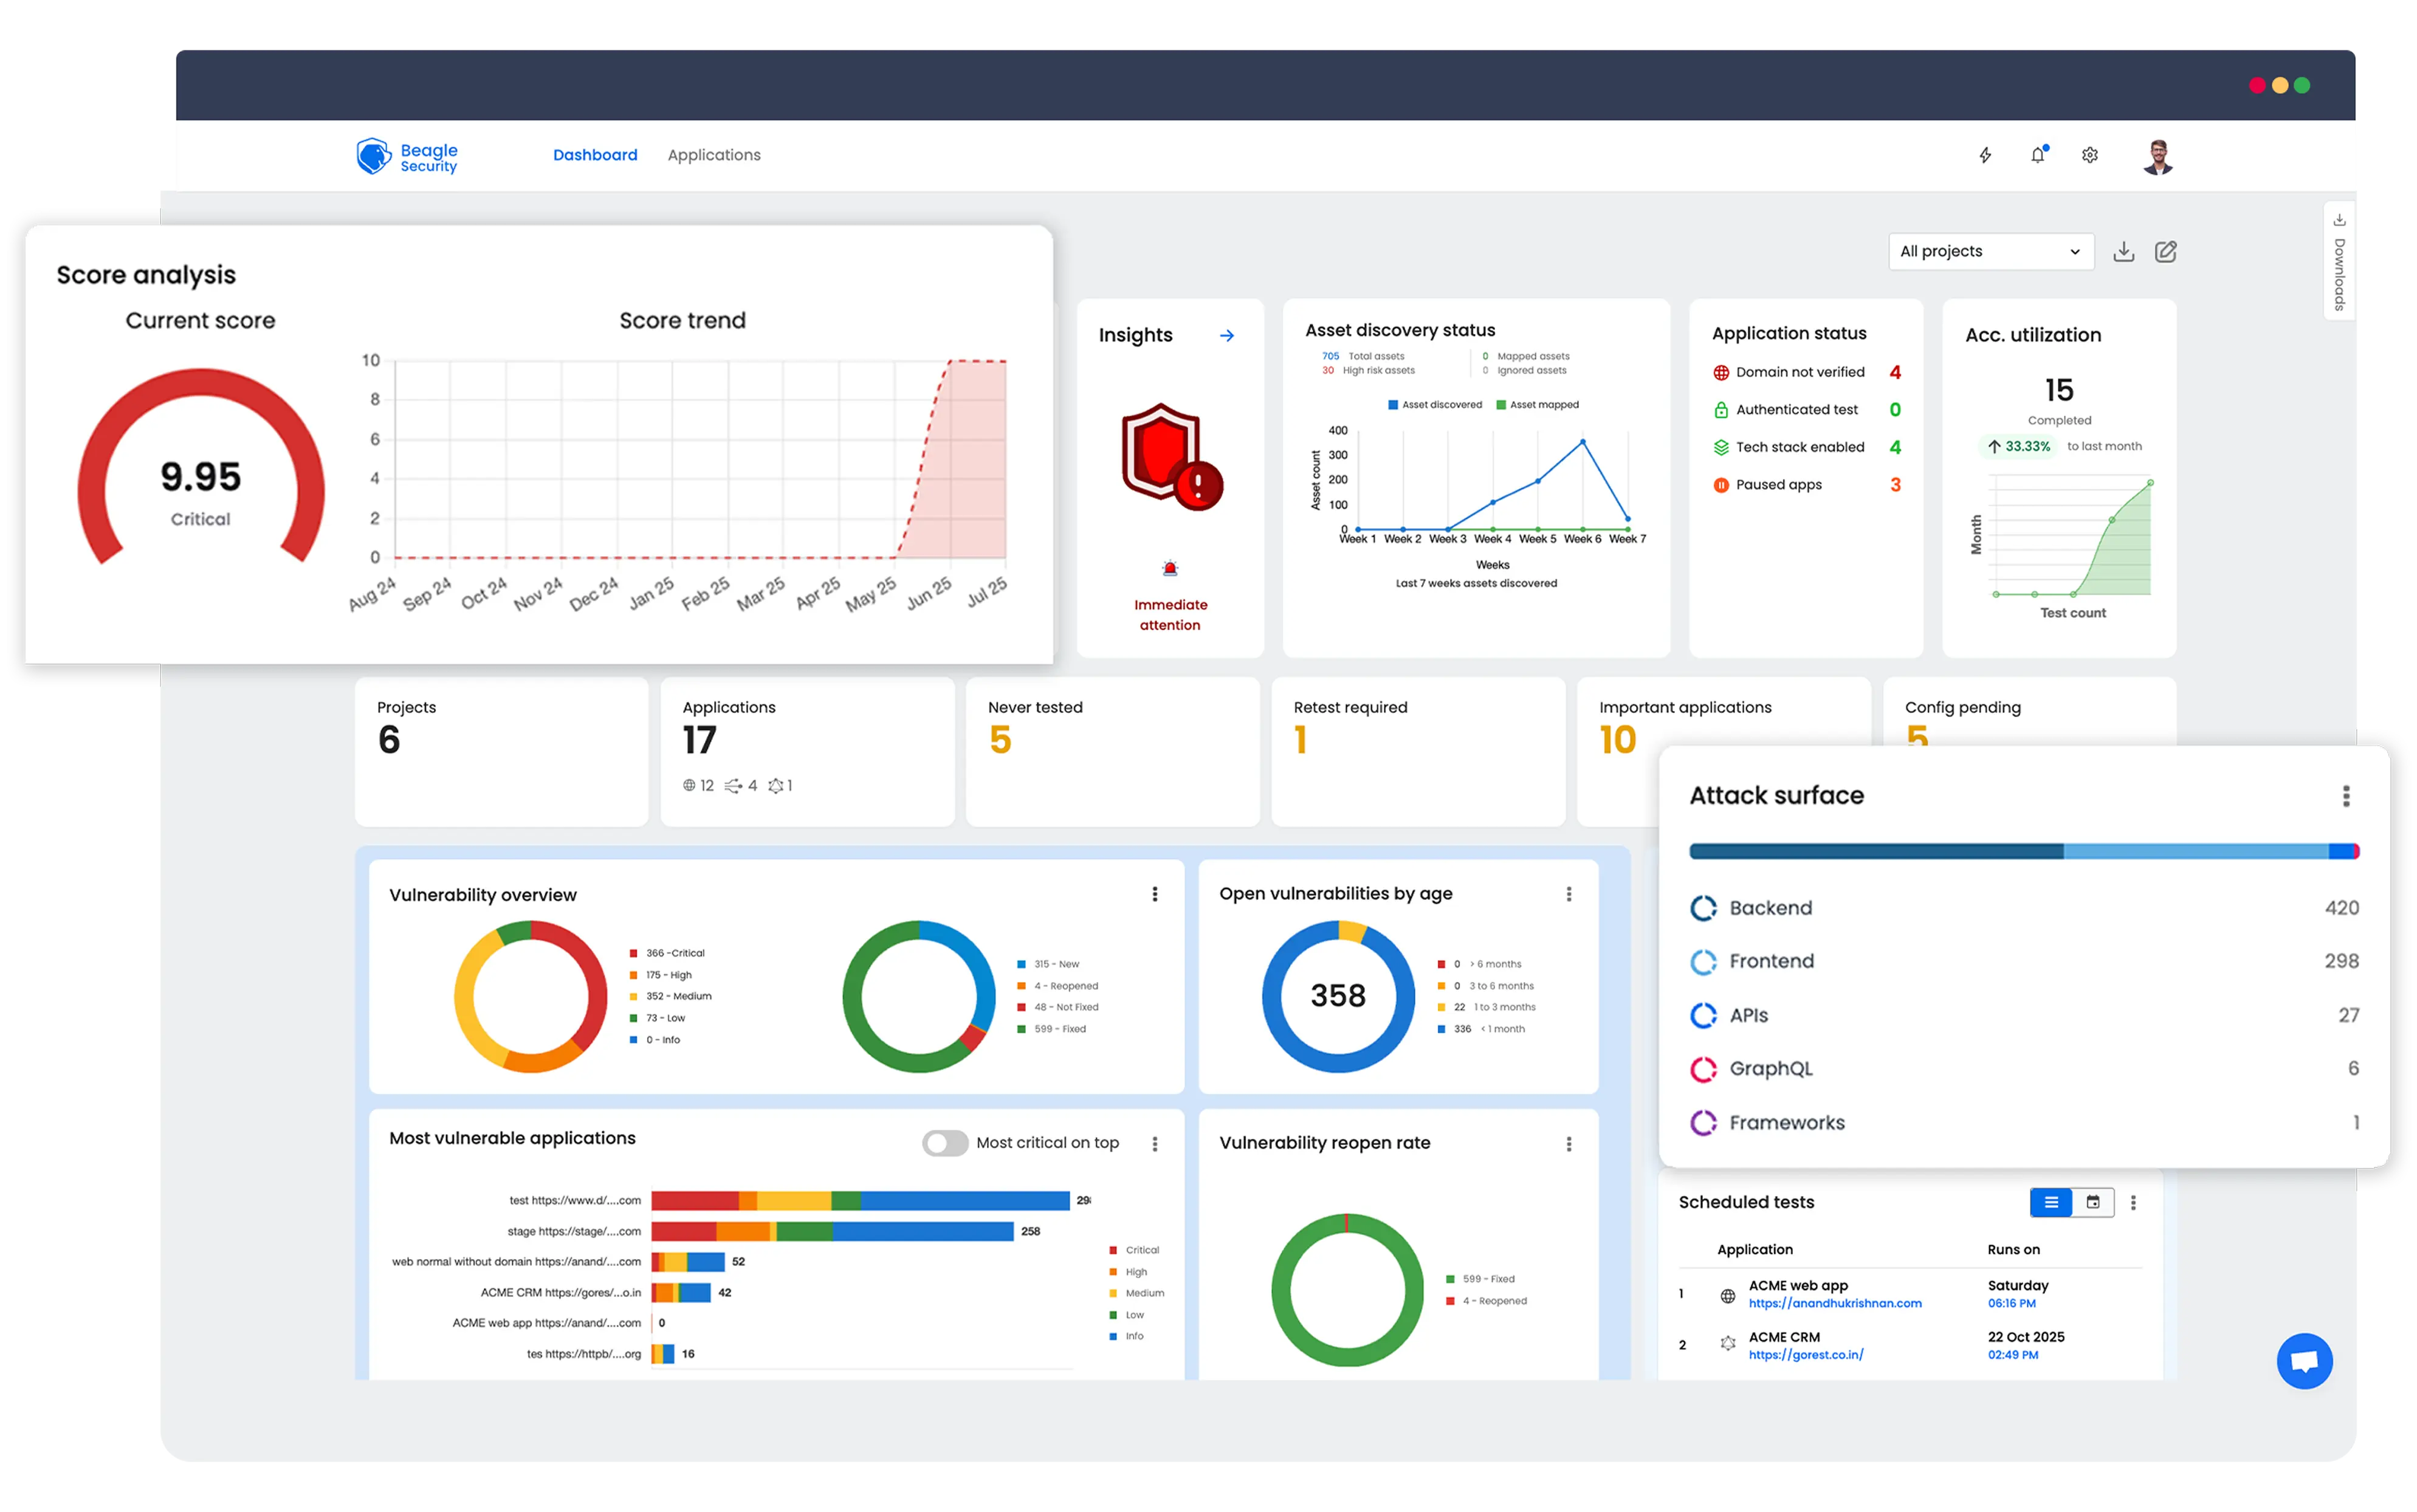
Task: Click the lightning quick-actions icon
Action: click(1985, 155)
